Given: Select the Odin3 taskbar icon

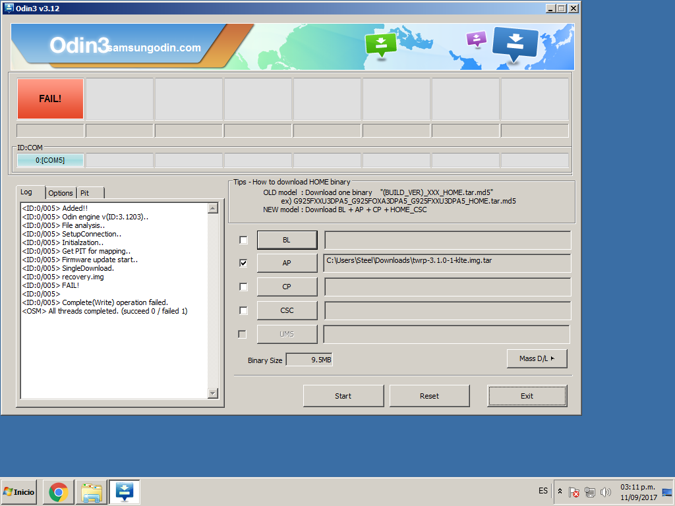Looking at the screenshot, I should tap(125, 492).
